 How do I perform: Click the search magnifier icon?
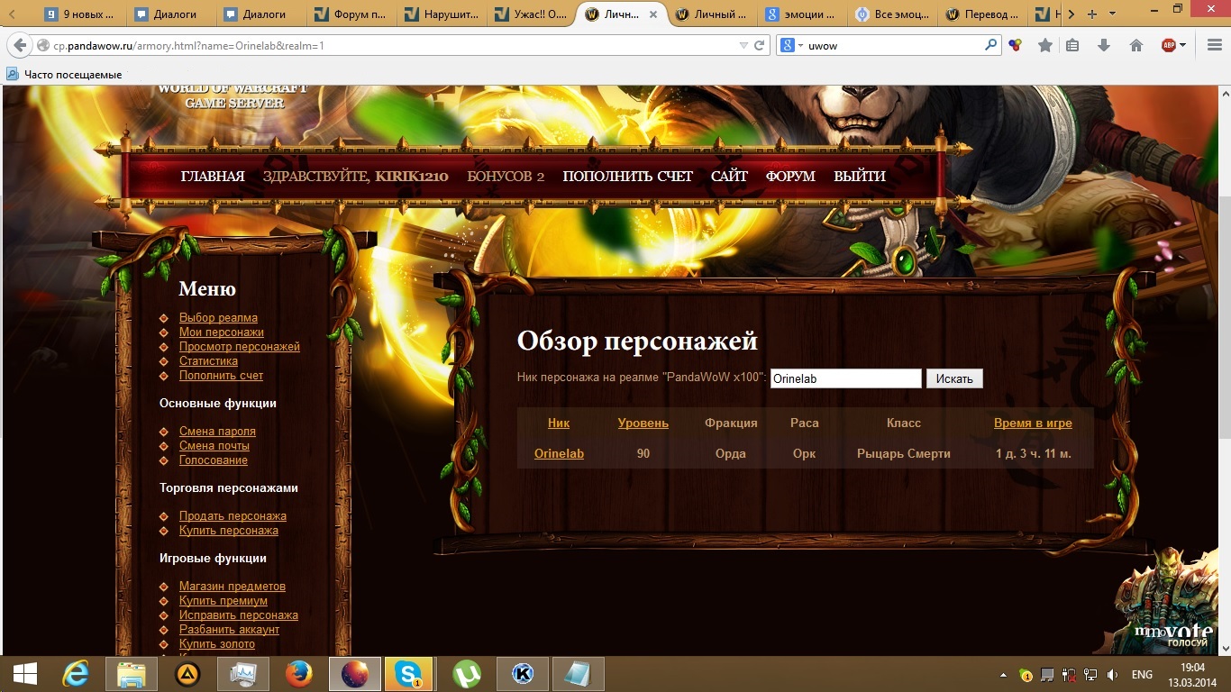point(991,44)
